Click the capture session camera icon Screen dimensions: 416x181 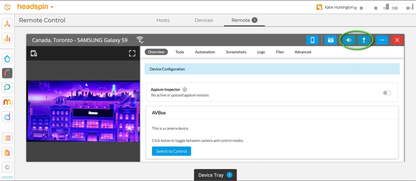coord(331,40)
